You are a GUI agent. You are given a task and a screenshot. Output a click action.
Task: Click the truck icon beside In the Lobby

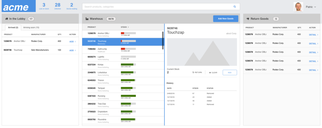click(x=7, y=19)
